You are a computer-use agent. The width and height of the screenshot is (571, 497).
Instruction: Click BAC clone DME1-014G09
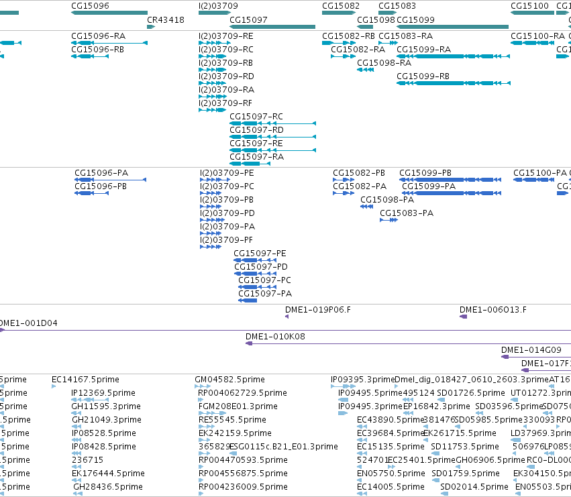[x=531, y=350]
